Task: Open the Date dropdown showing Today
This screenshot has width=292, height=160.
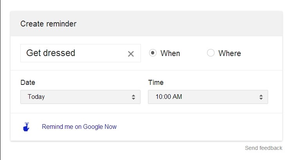Action: pyautogui.click(x=80, y=97)
